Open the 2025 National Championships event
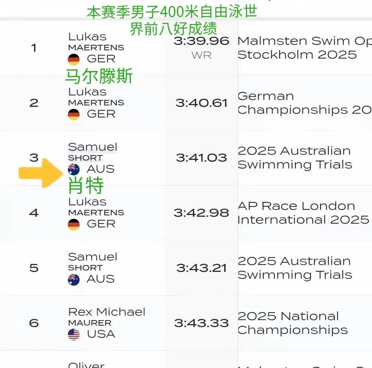 [292, 323]
